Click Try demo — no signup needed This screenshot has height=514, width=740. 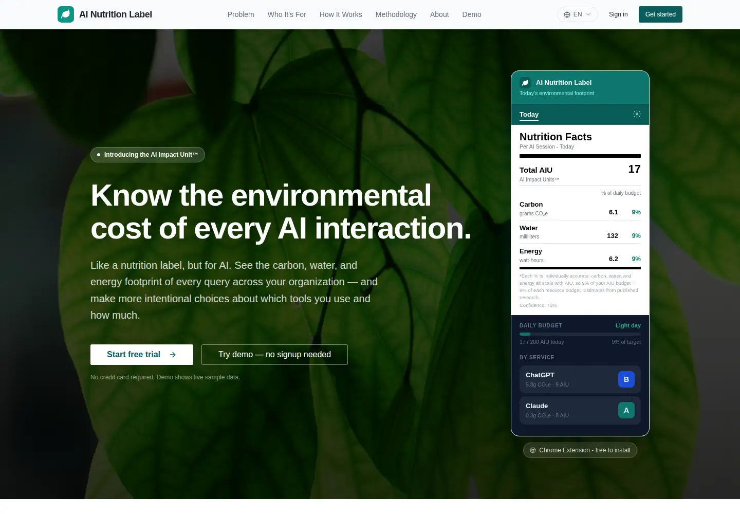point(274,355)
